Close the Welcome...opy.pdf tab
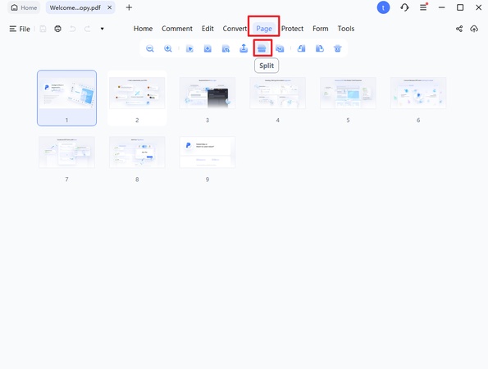 [x=110, y=7]
